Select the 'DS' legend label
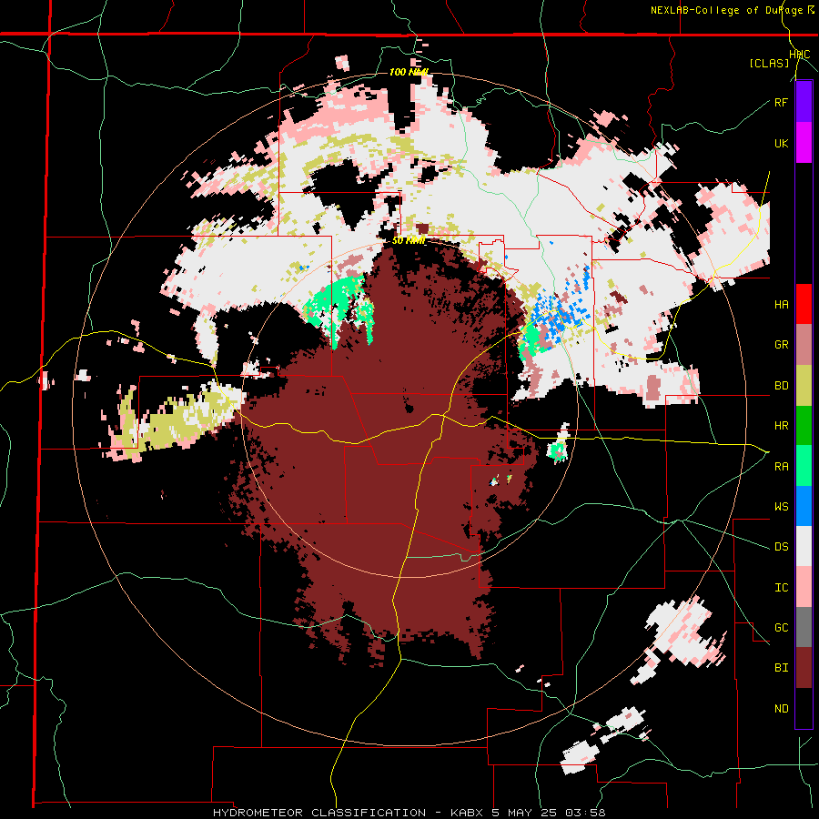Viewport: 819px width, 819px height. (x=781, y=547)
